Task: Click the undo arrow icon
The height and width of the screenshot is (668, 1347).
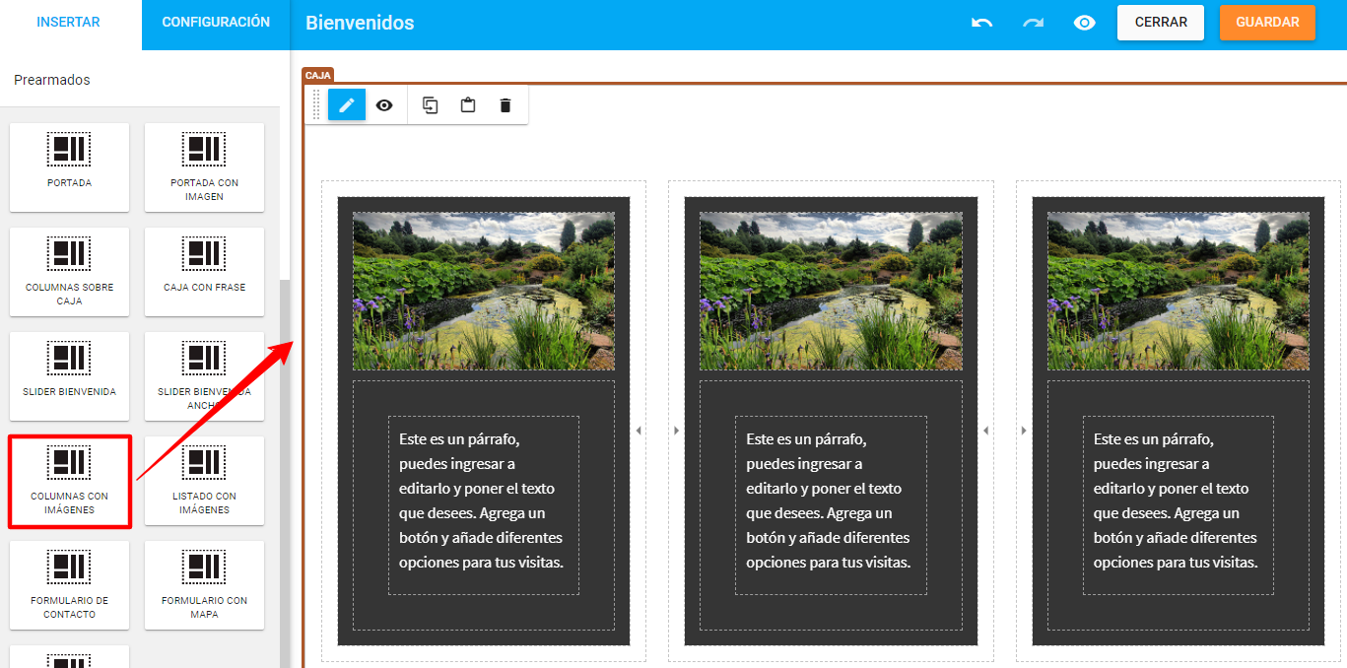Action: pos(981,23)
